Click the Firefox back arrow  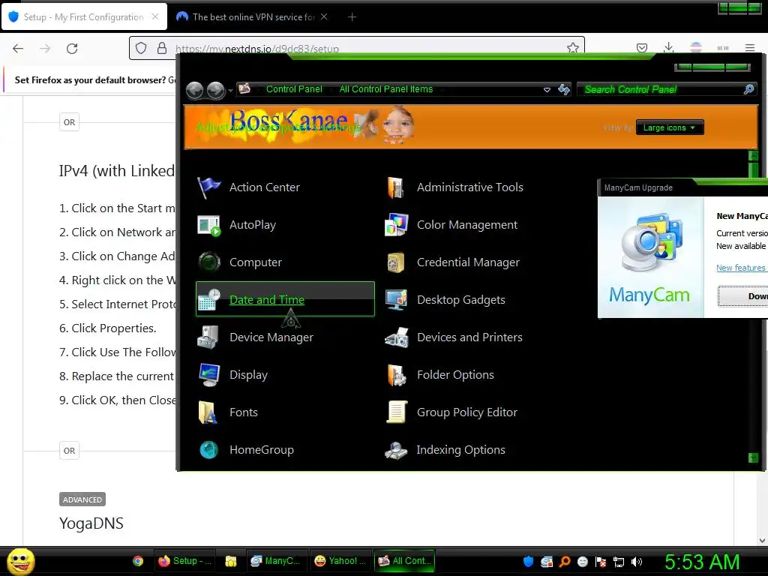click(18, 49)
